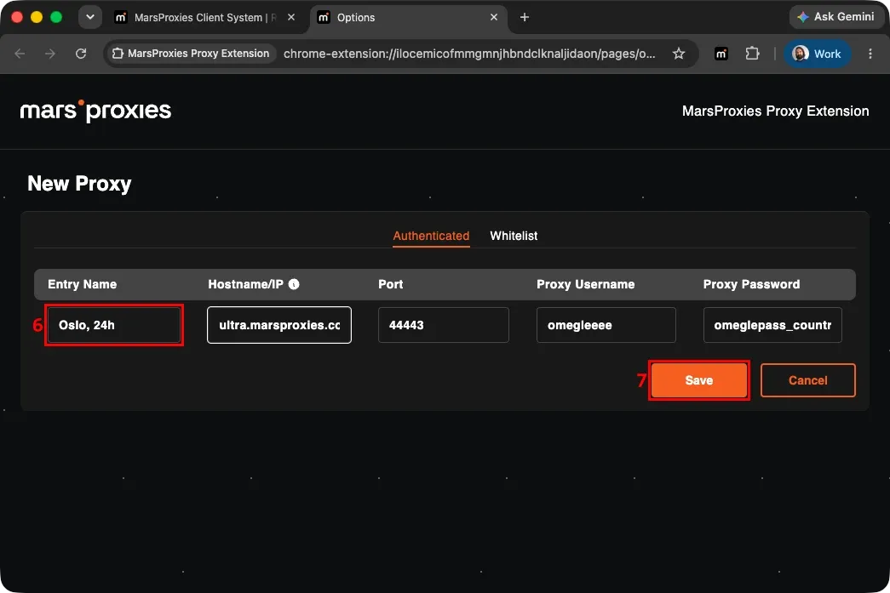Click the Proxy Password field

772,325
